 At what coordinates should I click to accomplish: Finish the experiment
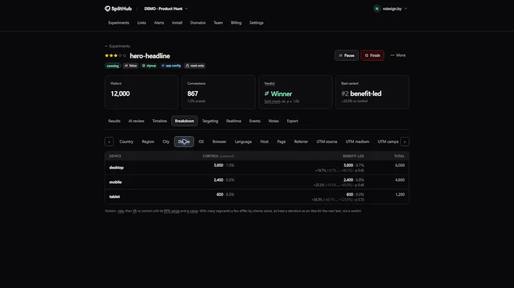coord(373,55)
